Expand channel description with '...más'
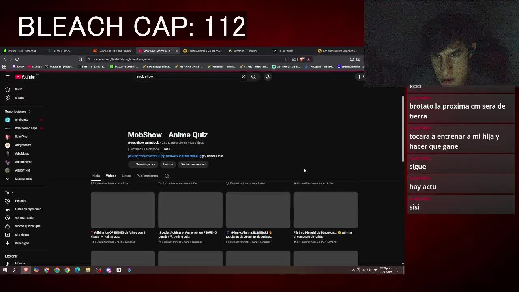The width and height of the screenshot is (519, 292). point(166,149)
